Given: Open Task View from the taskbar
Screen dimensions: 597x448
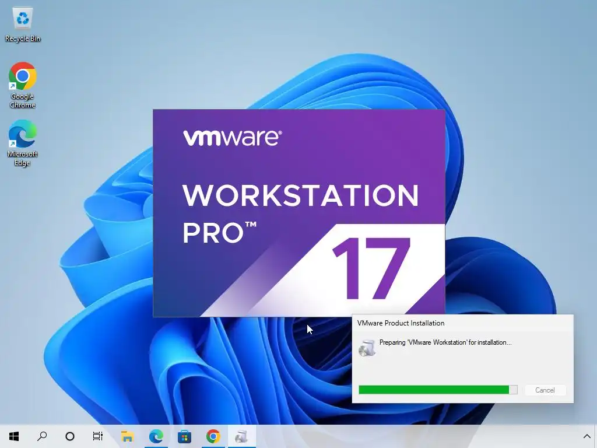Looking at the screenshot, I should tap(98, 436).
